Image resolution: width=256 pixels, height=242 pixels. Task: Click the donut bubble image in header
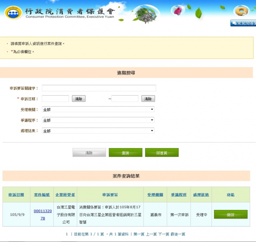point(242,11)
